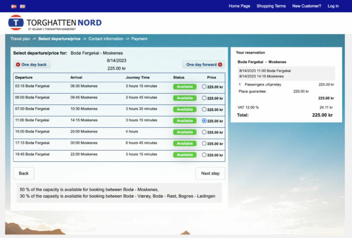Click '6 hours 45 minutes' journey time

(141, 143)
